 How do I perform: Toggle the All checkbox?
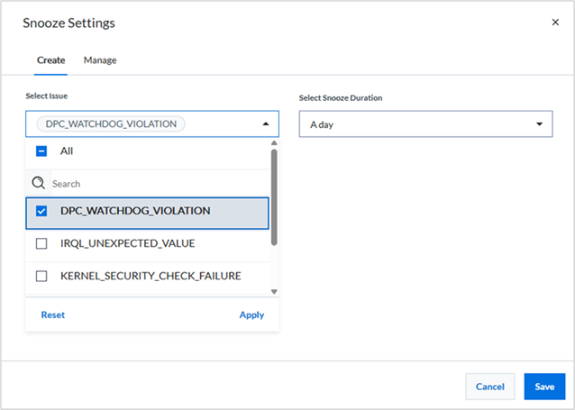[x=41, y=150]
